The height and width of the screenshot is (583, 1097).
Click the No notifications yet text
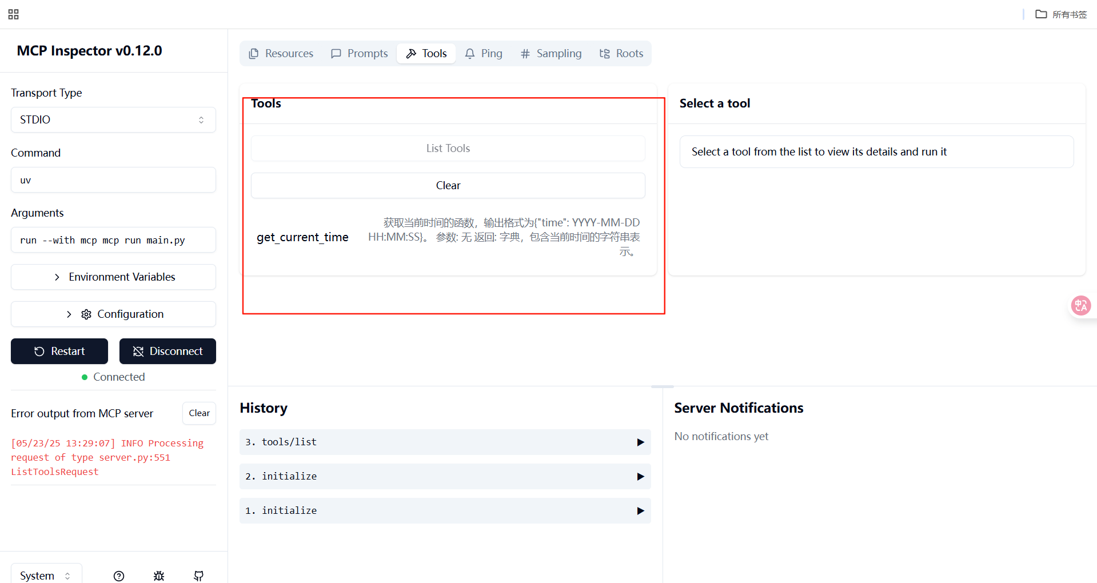point(721,436)
